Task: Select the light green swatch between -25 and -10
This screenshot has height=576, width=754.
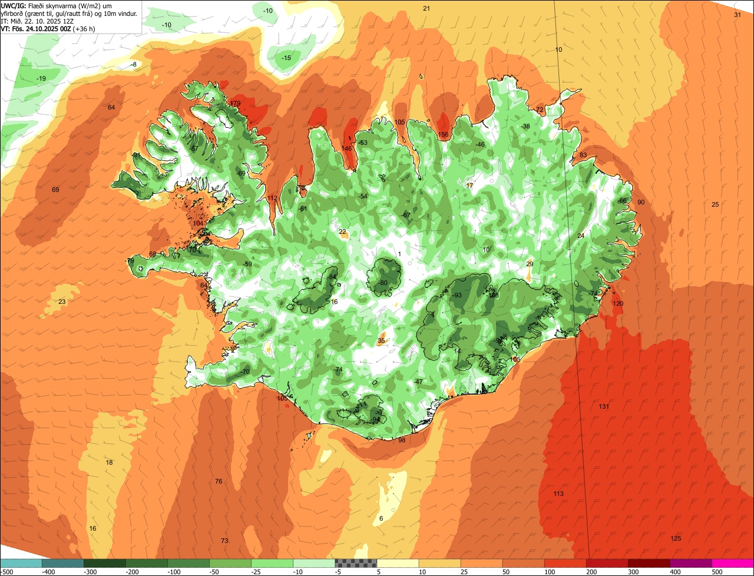Action: pos(272,563)
